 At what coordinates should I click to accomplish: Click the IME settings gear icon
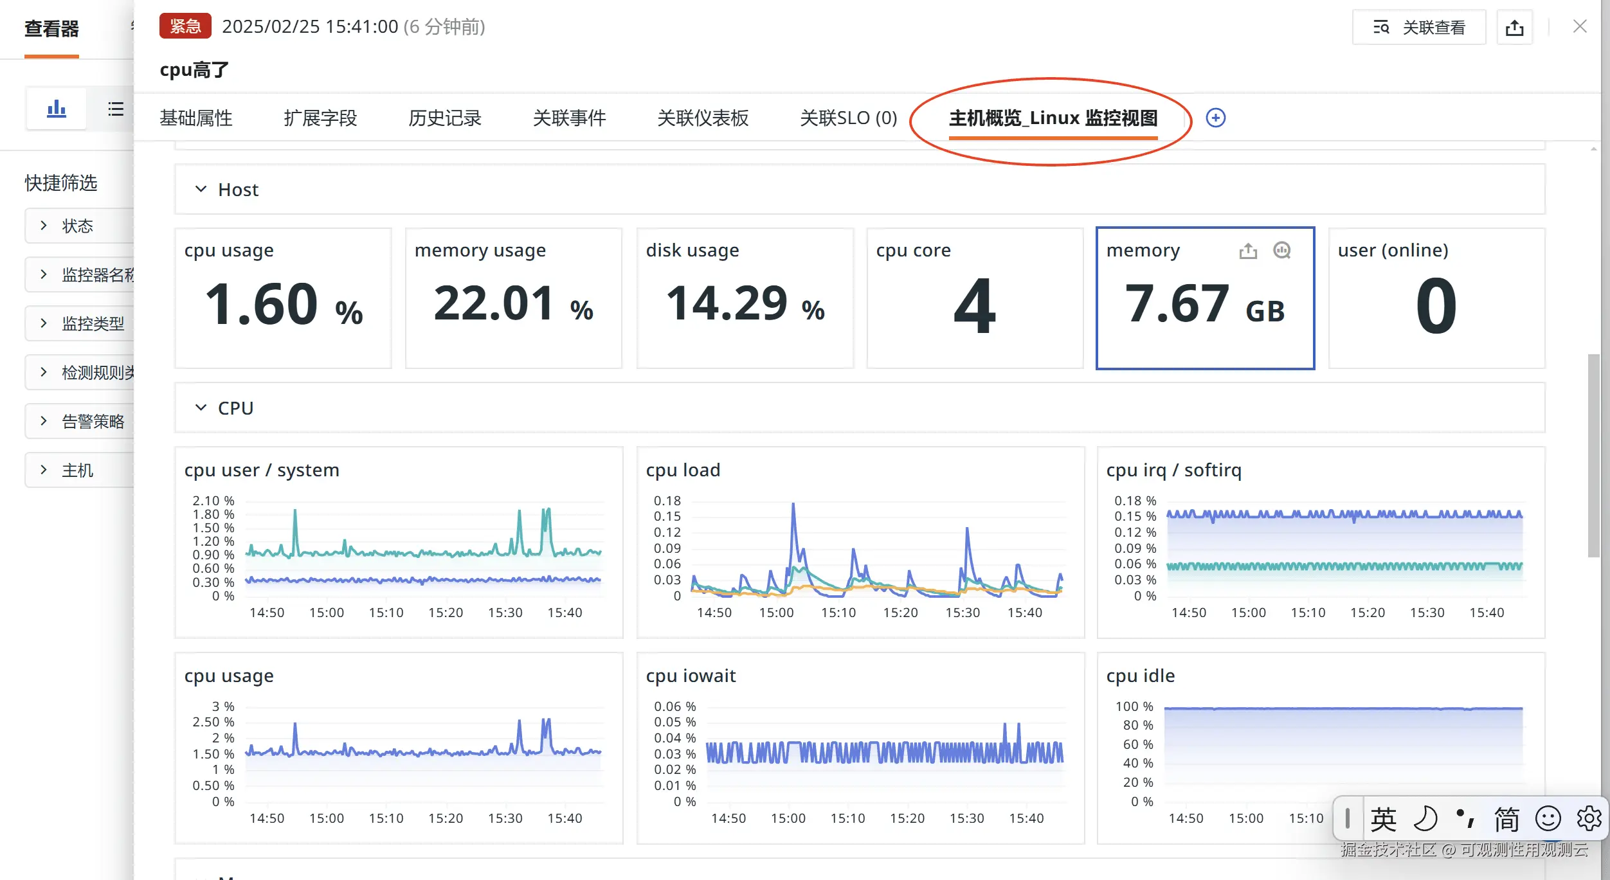tap(1589, 818)
